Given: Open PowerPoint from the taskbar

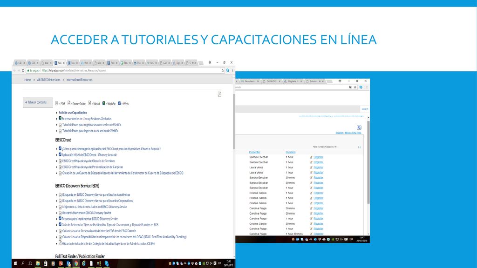Looking at the screenshot, I should pos(61,263).
